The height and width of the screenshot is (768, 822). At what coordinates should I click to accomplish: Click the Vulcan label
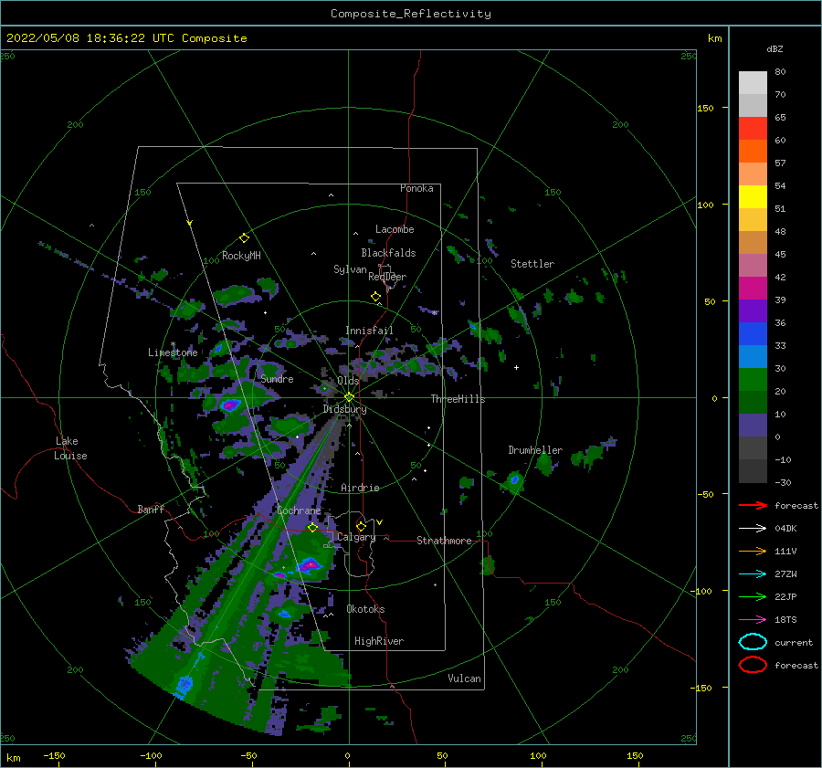tap(464, 679)
